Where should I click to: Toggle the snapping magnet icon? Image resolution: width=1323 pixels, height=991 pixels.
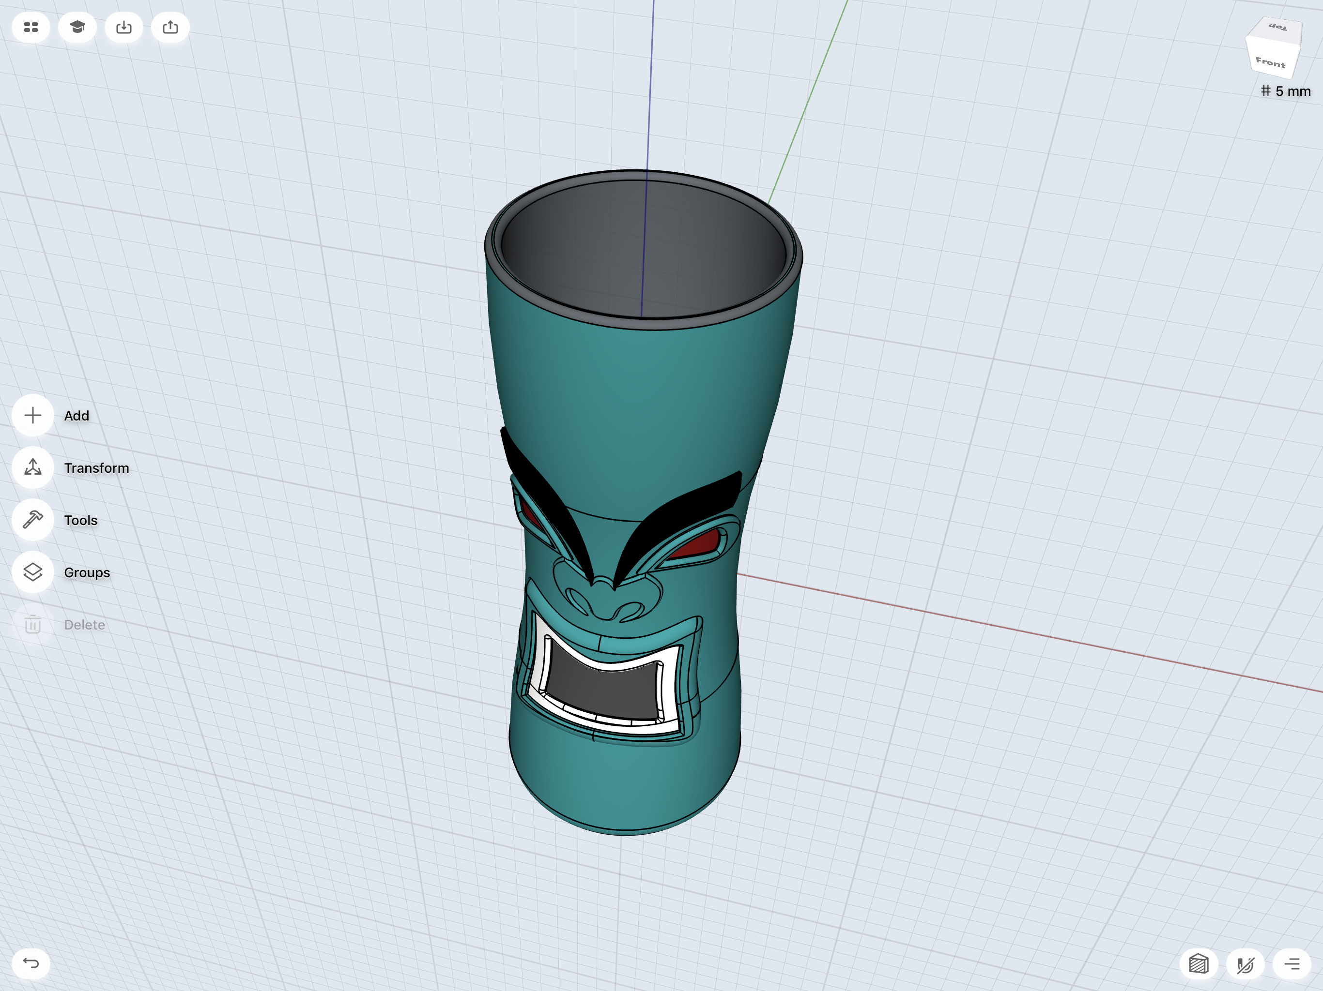(x=1245, y=963)
